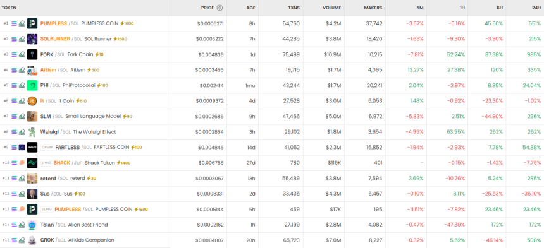Open the Sus token portrait logo
Screen dimensions: 544x248
[x=32, y=194]
